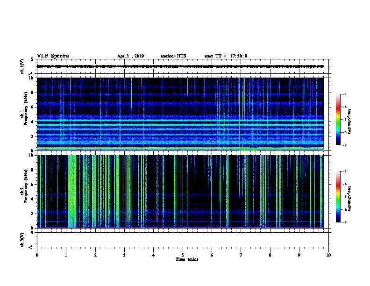The image size is (370, 286).
Task: Click the "start UT = 17:30:8" header text
Action: point(226,56)
